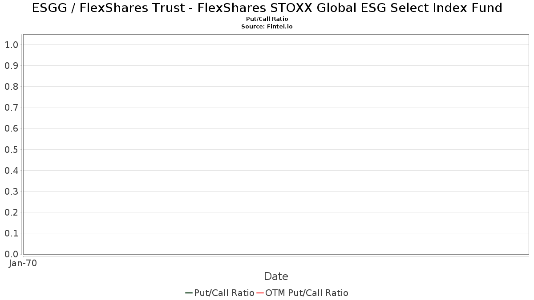Click the 0.8 y-axis label
Image resolution: width=534 pixels, height=300 pixels.
point(11,87)
